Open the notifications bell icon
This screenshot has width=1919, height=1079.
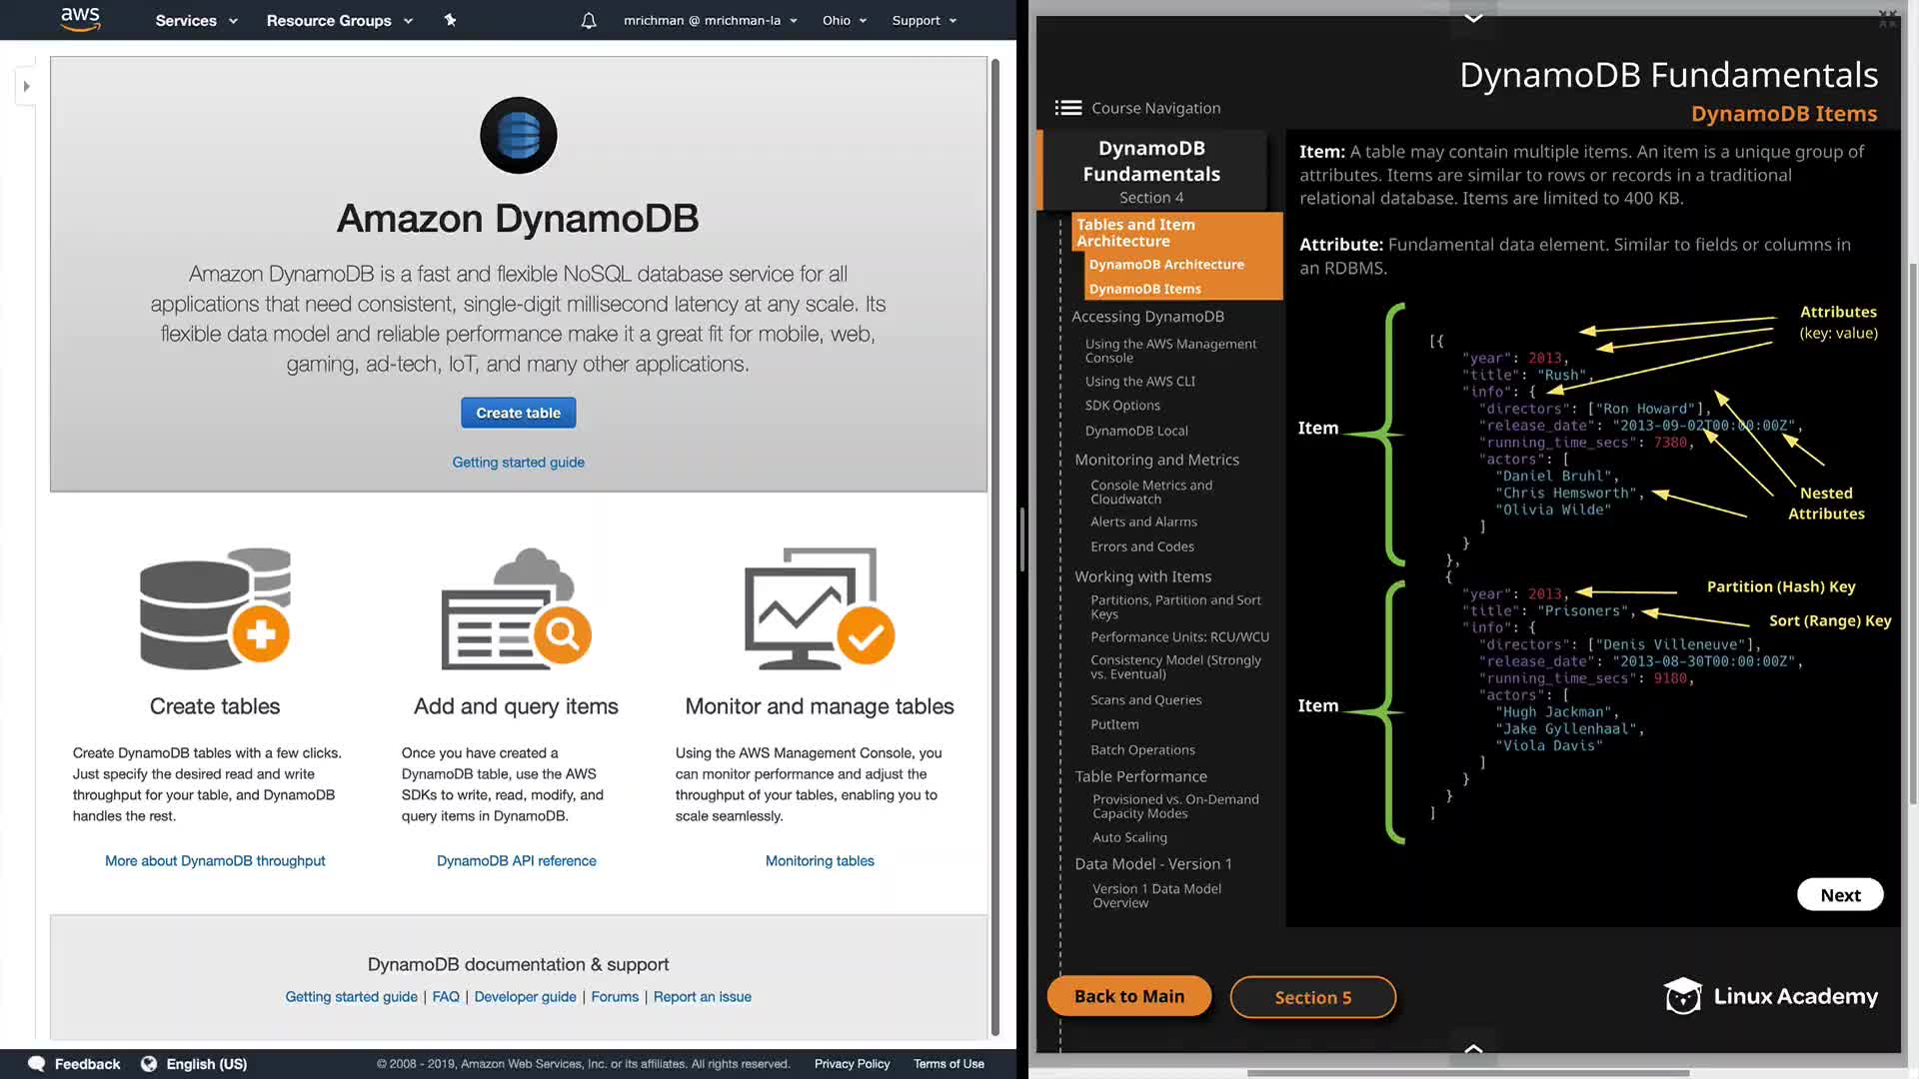(x=589, y=20)
